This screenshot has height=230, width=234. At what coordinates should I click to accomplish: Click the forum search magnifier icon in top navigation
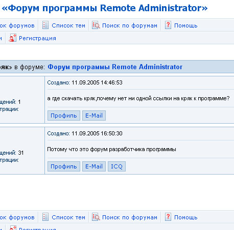coord(96,25)
